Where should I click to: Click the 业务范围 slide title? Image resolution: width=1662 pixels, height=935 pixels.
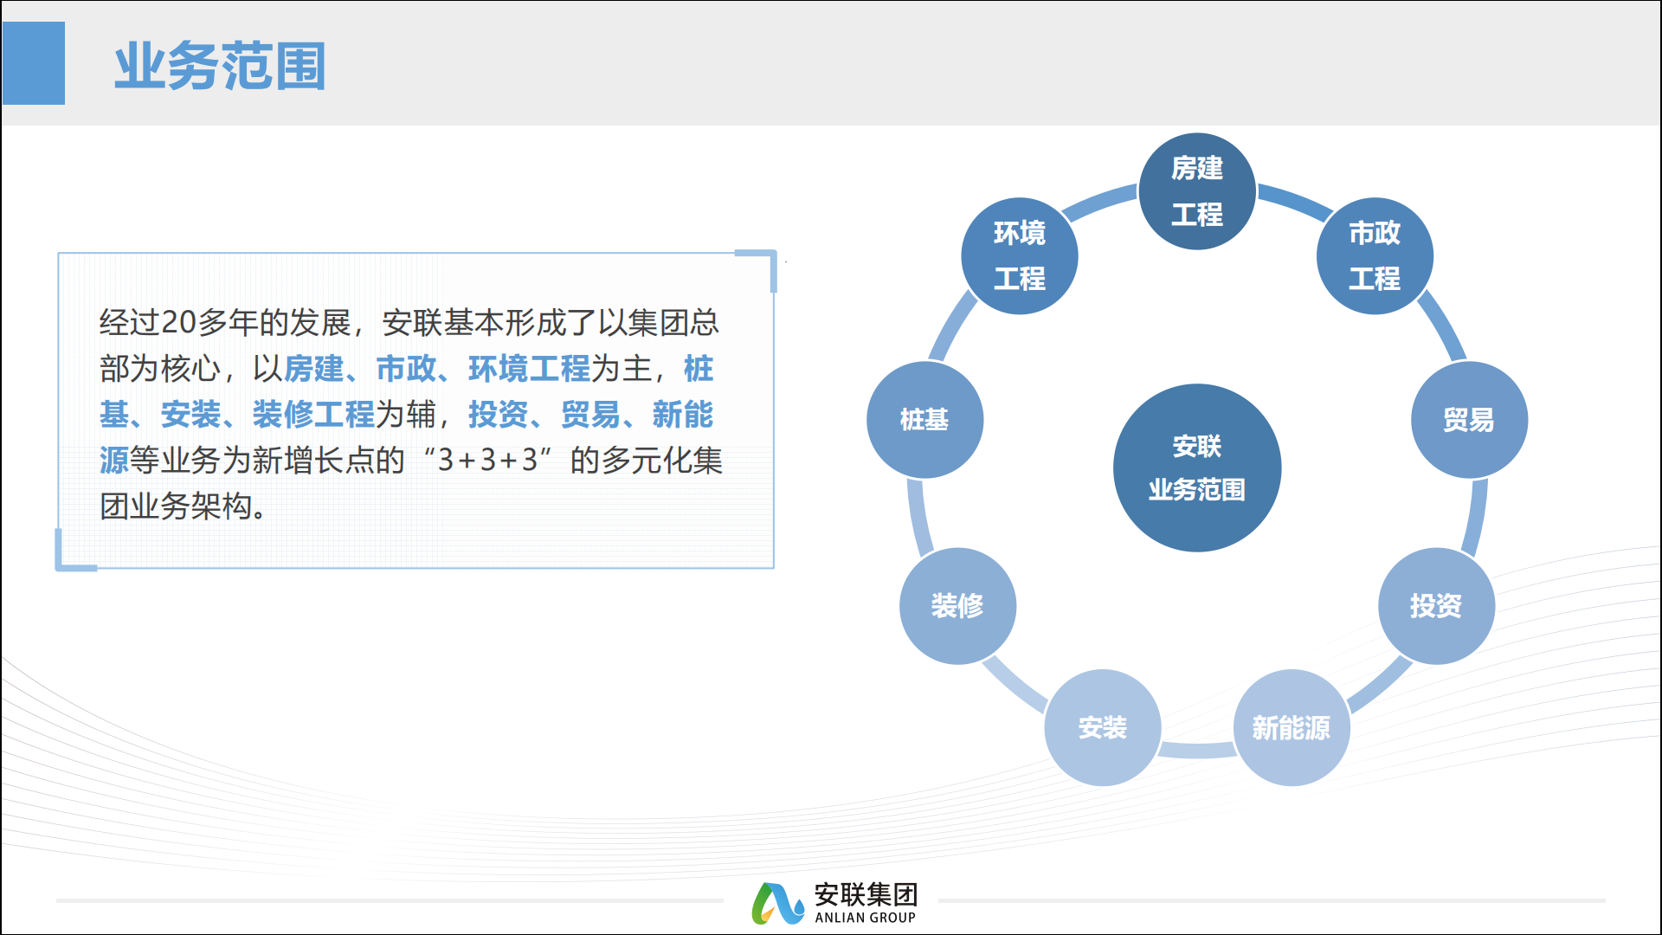220,66
